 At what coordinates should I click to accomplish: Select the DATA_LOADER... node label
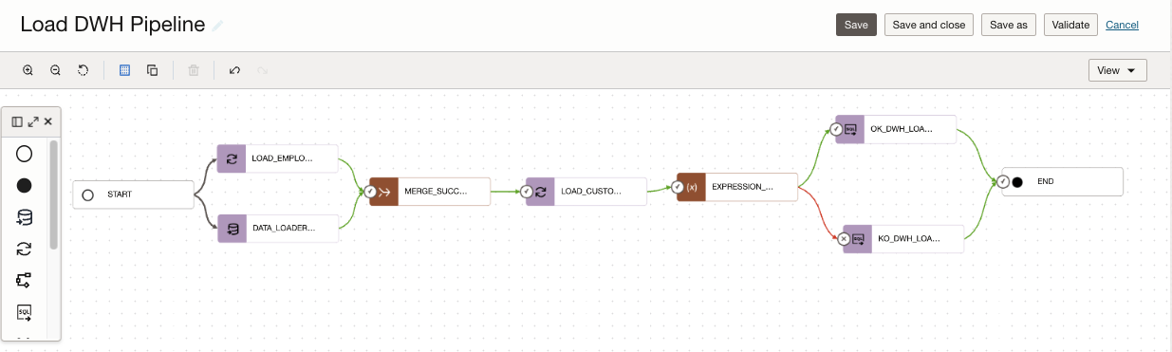click(283, 229)
